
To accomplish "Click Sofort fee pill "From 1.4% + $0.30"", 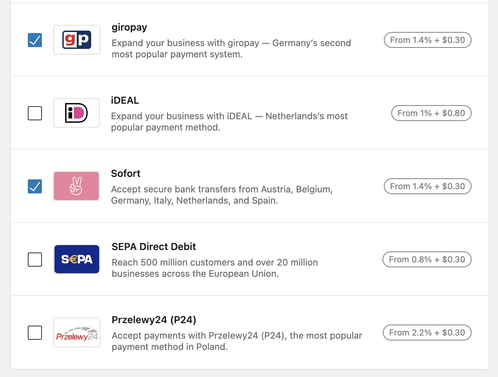I will click(427, 186).
